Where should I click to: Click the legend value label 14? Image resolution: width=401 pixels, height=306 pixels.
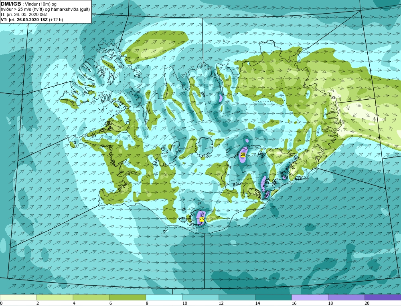tap(257, 303)
